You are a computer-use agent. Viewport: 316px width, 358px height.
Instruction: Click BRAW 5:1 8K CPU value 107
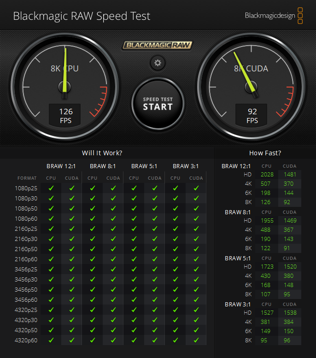click(x=265, y=294)
